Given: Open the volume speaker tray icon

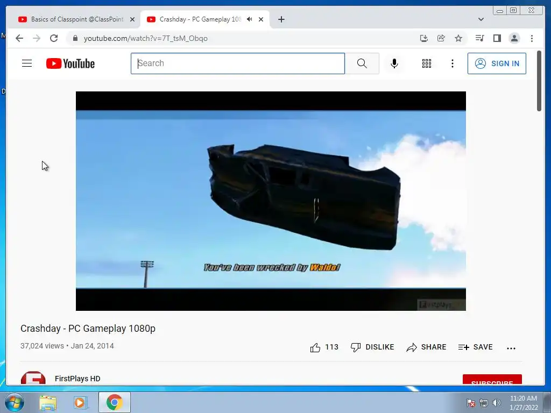Looking at the screenshot, I should pyautogui.click(x=496, y=403).
